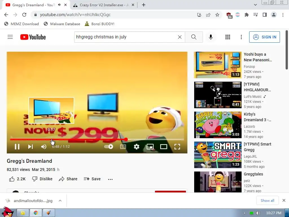Open the Bonzi BUDDY! bookmark
This screenshot has height=217, width=289.
coord(100,24)
